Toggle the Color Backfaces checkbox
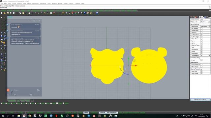 coord(201,65)
